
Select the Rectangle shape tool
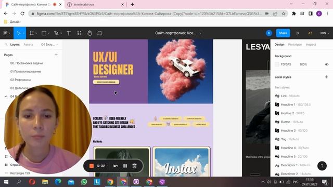click(x=44, y=33)
